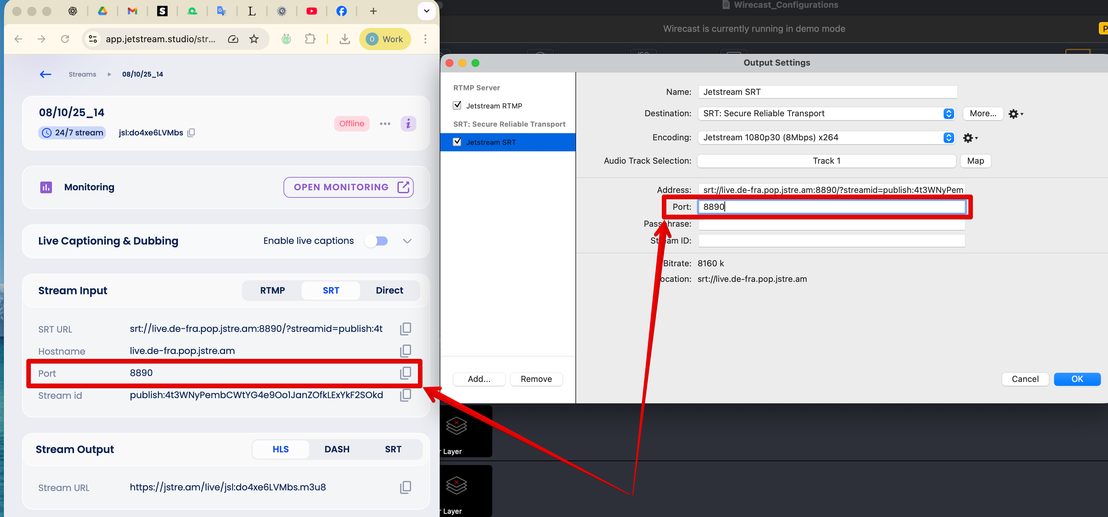Click the Add... output button
This screenshot has width=1108, height=517.
coord(479,379)
